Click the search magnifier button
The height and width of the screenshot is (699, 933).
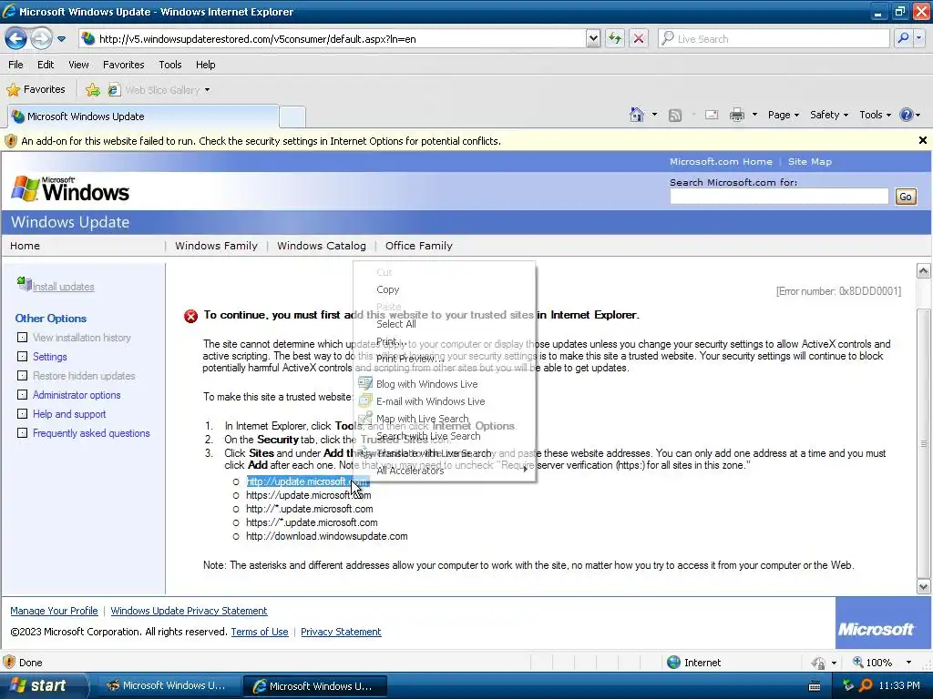tap(903, 38)
